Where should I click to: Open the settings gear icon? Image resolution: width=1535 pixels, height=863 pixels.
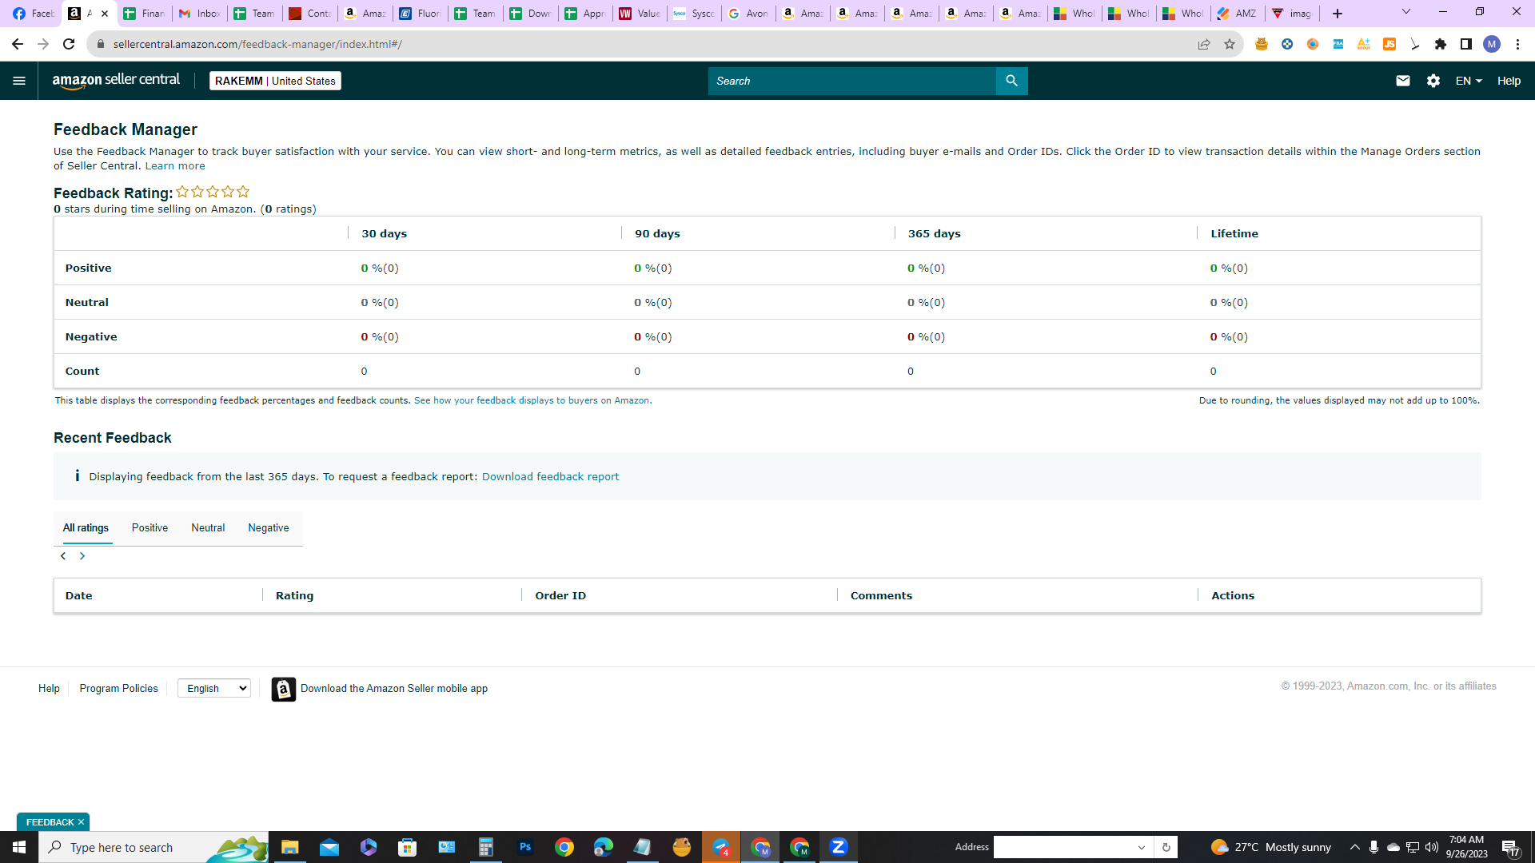[1433, 81]
